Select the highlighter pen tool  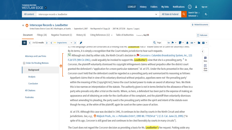coord(81,43)
